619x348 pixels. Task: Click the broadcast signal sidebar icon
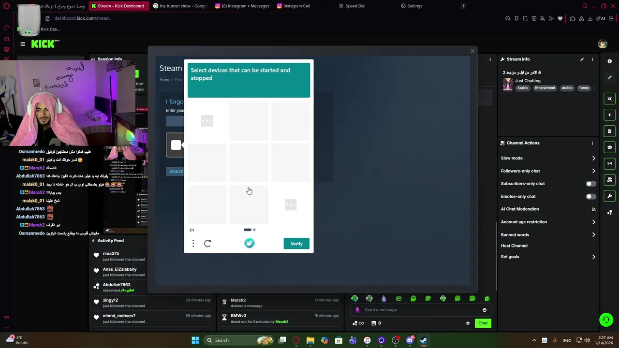610,163
